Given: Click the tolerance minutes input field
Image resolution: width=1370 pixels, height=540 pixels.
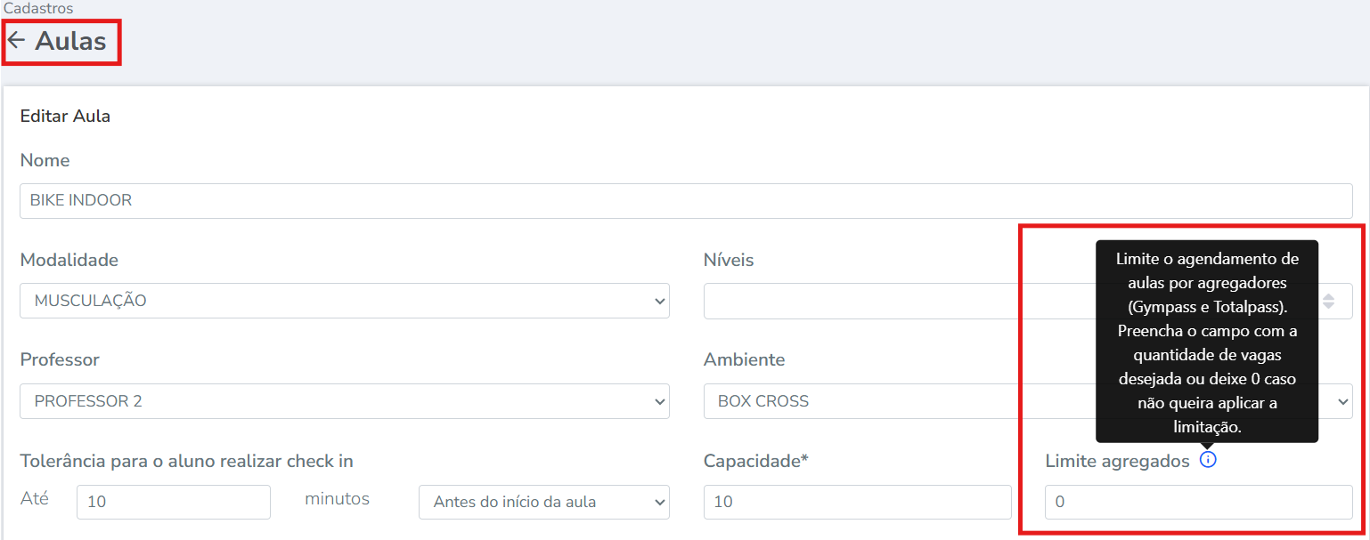Looking at the screenshot, I should 174,502.
